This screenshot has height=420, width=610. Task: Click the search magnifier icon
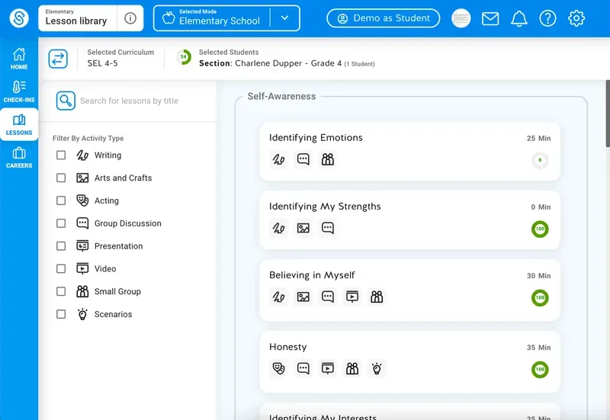coord(66,101)
